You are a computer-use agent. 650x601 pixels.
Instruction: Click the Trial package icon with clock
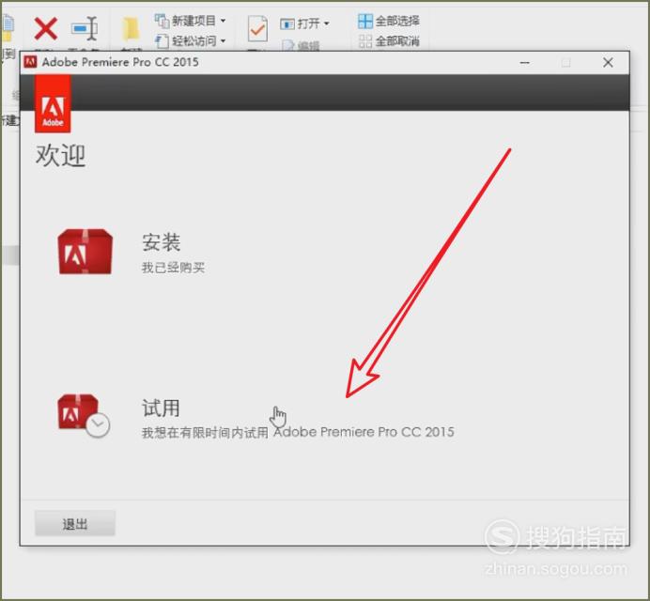click(84, 415)
